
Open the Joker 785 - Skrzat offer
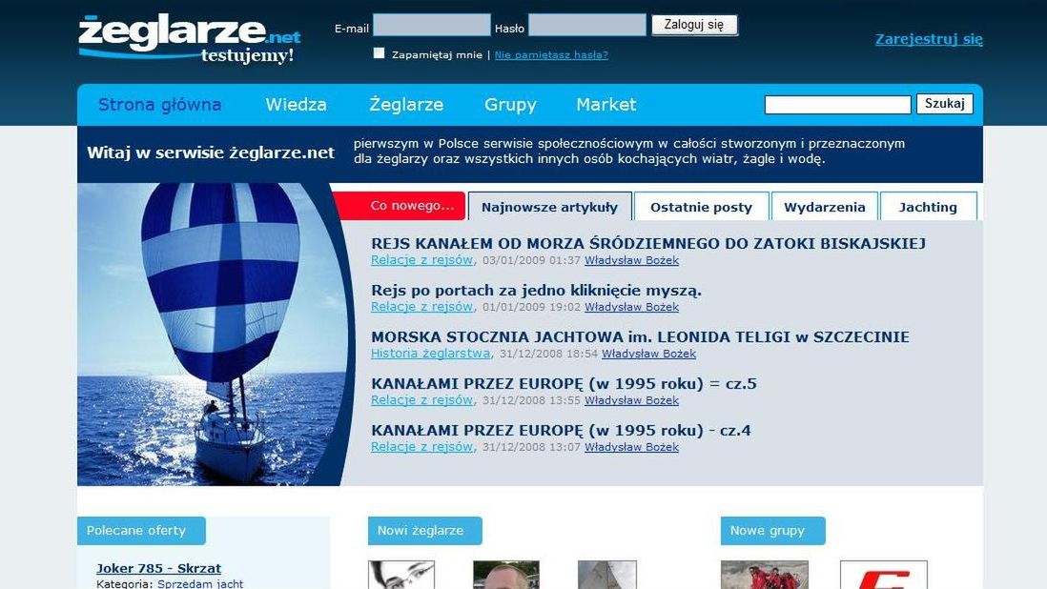click(158, 568)
